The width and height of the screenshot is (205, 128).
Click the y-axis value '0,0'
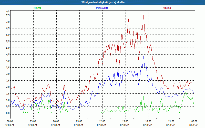tap(8, 113)
